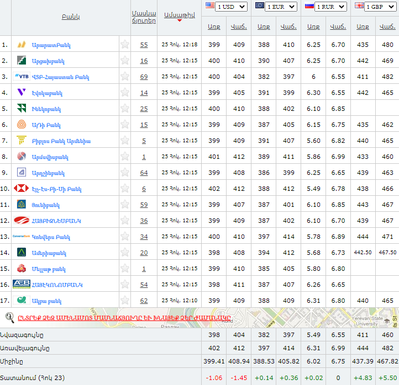Open the row 1 bank name link
Viewport: 399px width, 385px height.
pyautogui.click(x=51, y=45)
